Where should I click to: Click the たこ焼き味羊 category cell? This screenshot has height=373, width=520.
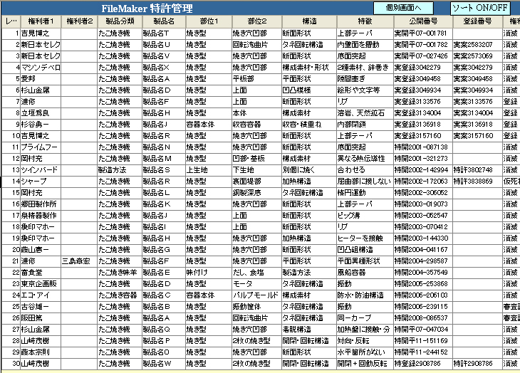click(120, 273)
